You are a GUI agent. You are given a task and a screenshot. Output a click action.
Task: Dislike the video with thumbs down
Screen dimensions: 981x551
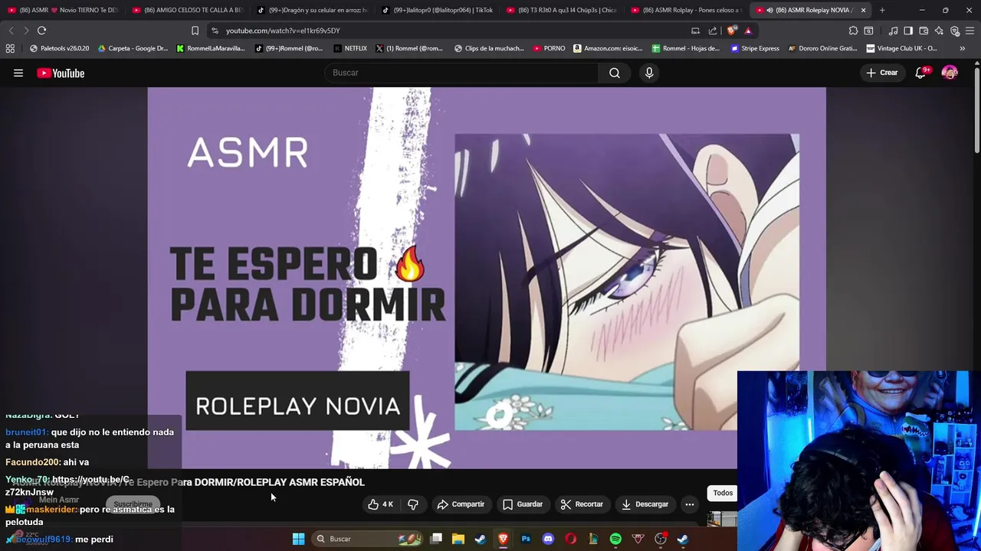point(413,504)
